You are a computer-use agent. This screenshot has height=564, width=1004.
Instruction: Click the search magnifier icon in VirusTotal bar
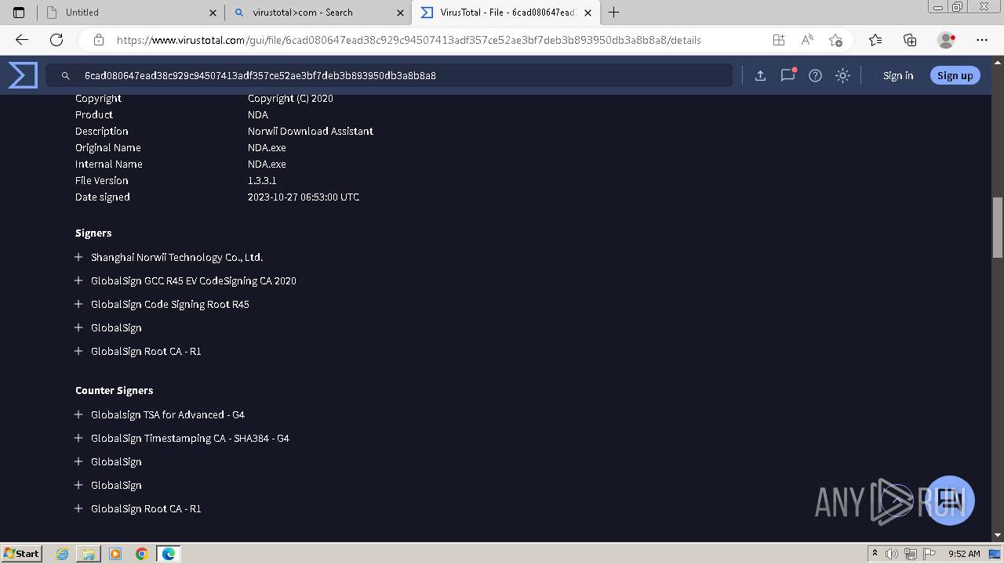[66, 76]
